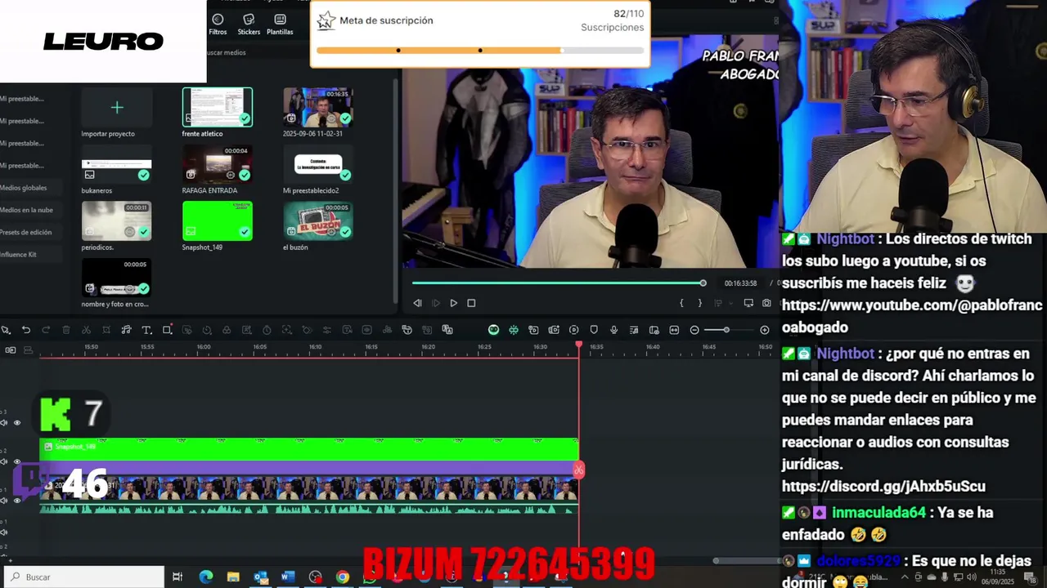The image size is (1047, 588).
Task: Click fit-to-timeline icon left of zoom minus
Action: [x=674, y=330]
